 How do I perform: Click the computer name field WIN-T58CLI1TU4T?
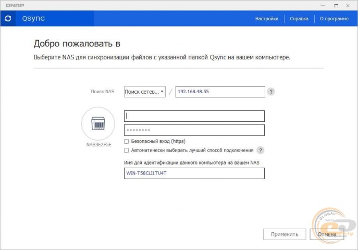[194, 173]
